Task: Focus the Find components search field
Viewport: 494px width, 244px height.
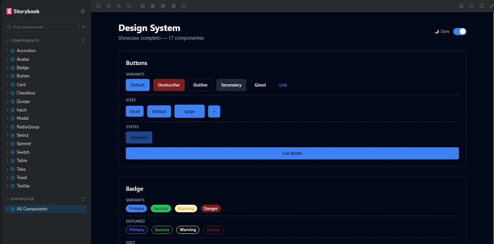Action: [45, 27]
